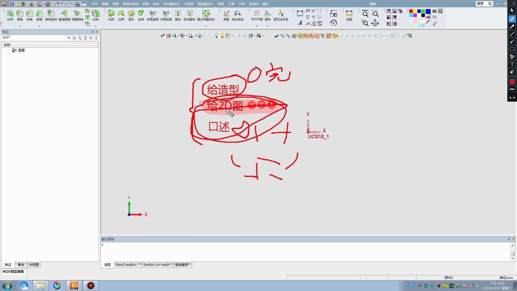Expand dropdown arrow under 切除
The width and height of the screenshot is (517, 291).
(96, 26)
